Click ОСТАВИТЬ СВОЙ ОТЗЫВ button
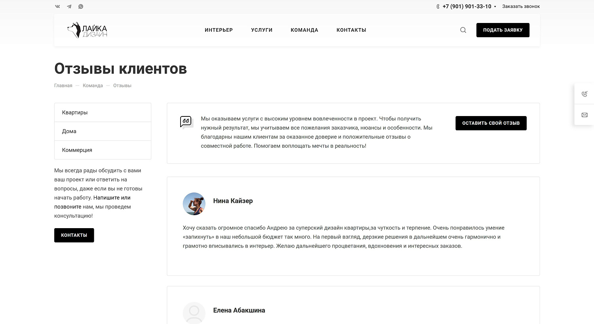The height and width of the screenshot is (324, 594). (x=491, y=123)
